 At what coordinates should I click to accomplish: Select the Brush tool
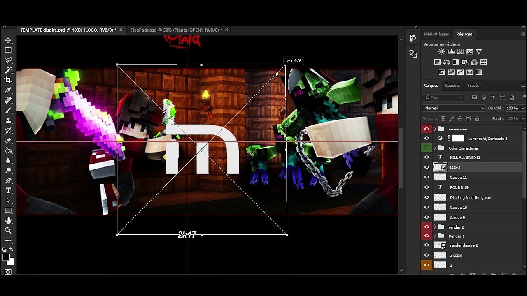[x=8, y=111]
